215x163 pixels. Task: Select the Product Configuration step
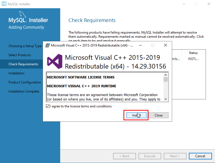[x=25, y=82]
